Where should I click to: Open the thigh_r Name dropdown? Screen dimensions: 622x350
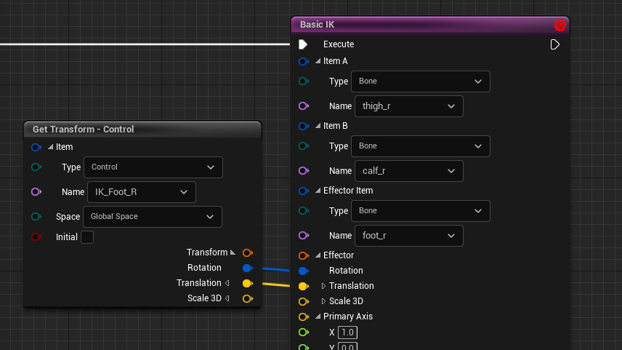point(409,106)
